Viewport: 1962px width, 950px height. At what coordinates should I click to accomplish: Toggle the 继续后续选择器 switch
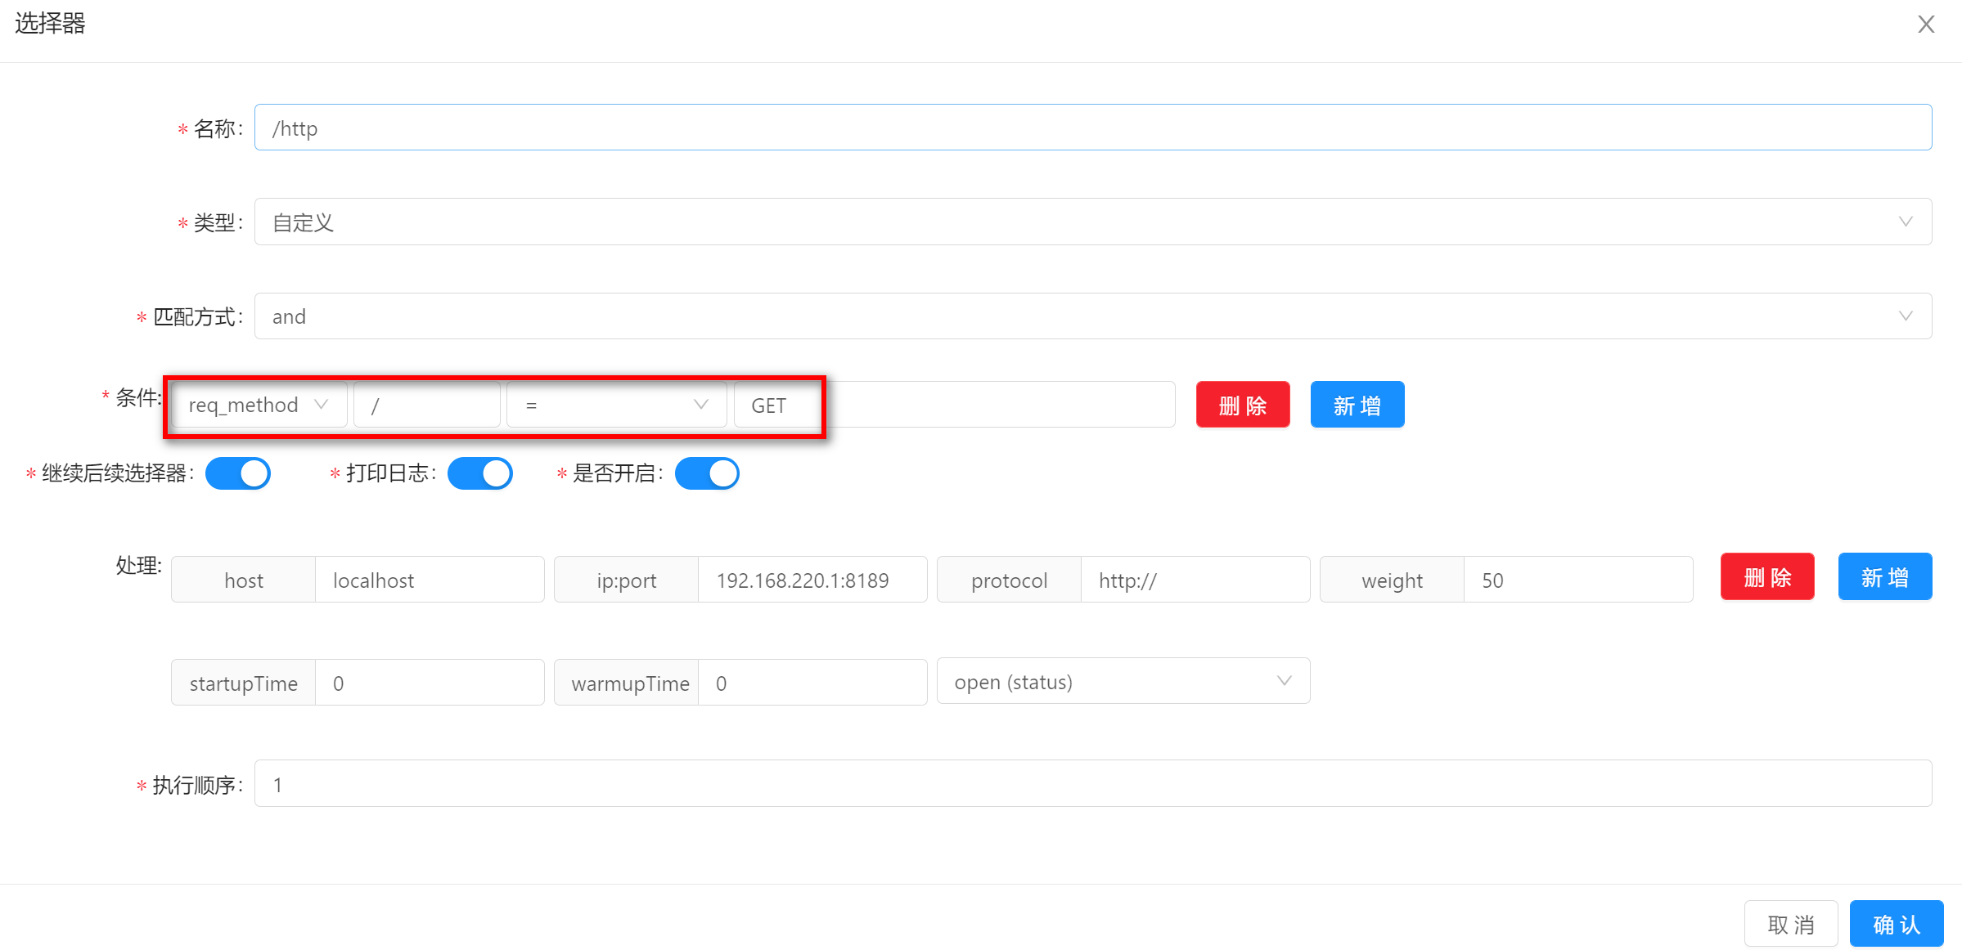click(x=238, y=473)
